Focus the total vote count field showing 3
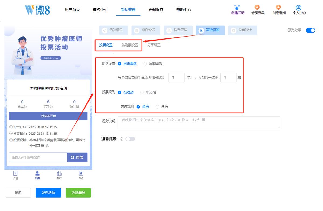 click(177, 78)
